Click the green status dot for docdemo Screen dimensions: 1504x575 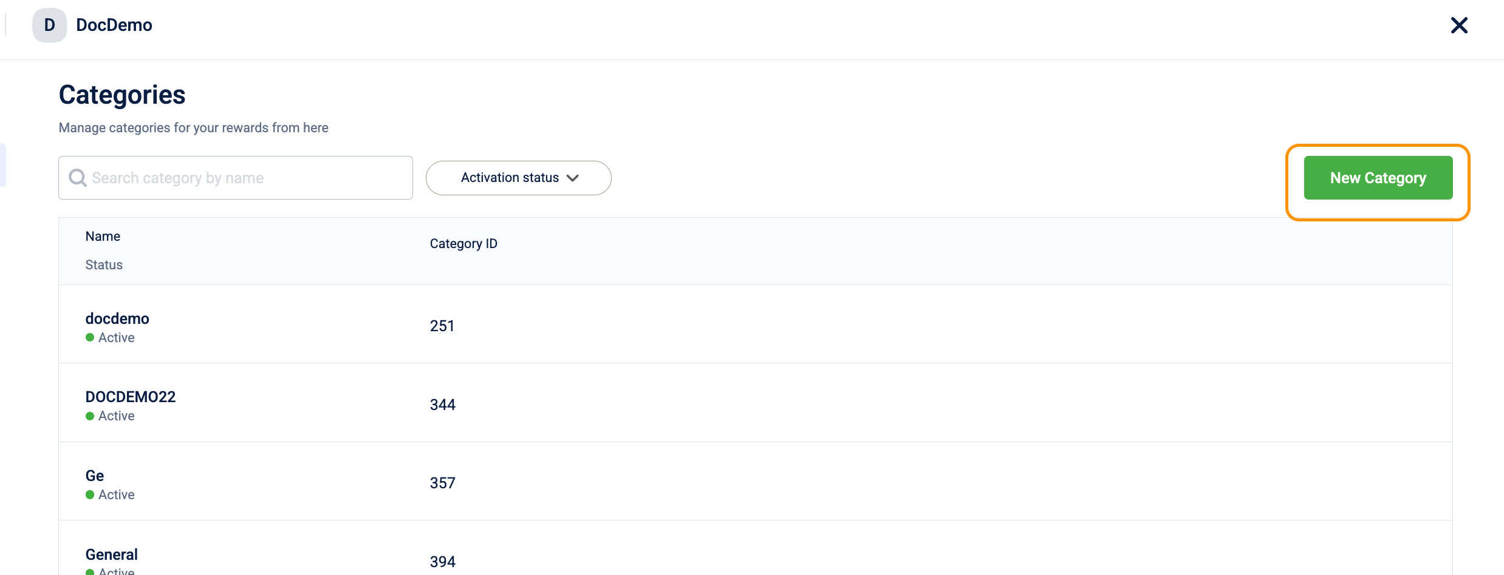[x=90, y=337]
